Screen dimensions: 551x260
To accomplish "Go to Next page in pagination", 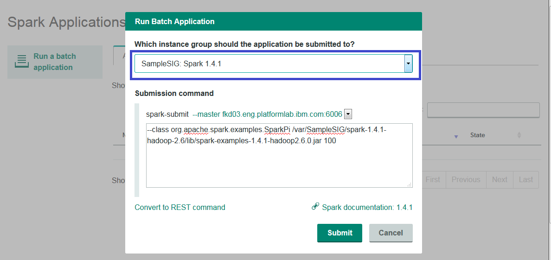I will click(x=500, y=179).
